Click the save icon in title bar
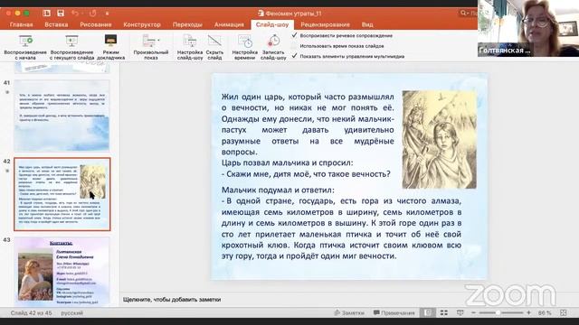The width and height of the screenshot is (579, 325). (x=61, y=14)
